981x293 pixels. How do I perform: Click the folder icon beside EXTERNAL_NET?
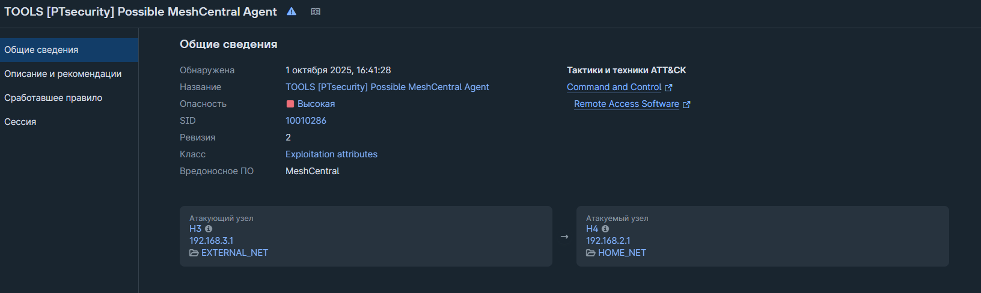coord(194,253)
